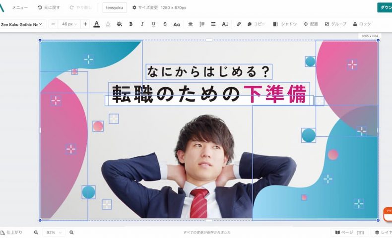The height and width of the screenshot is (238, 392).
Task: Select the sparkle icon on top-left teal shape
Action: (x=88, y=59)
